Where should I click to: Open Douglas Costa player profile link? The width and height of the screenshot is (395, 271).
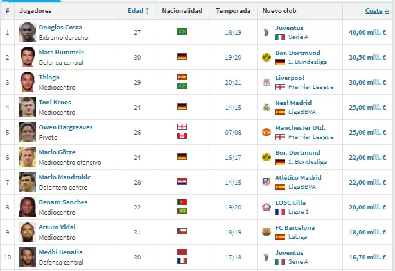coord(60,28)
